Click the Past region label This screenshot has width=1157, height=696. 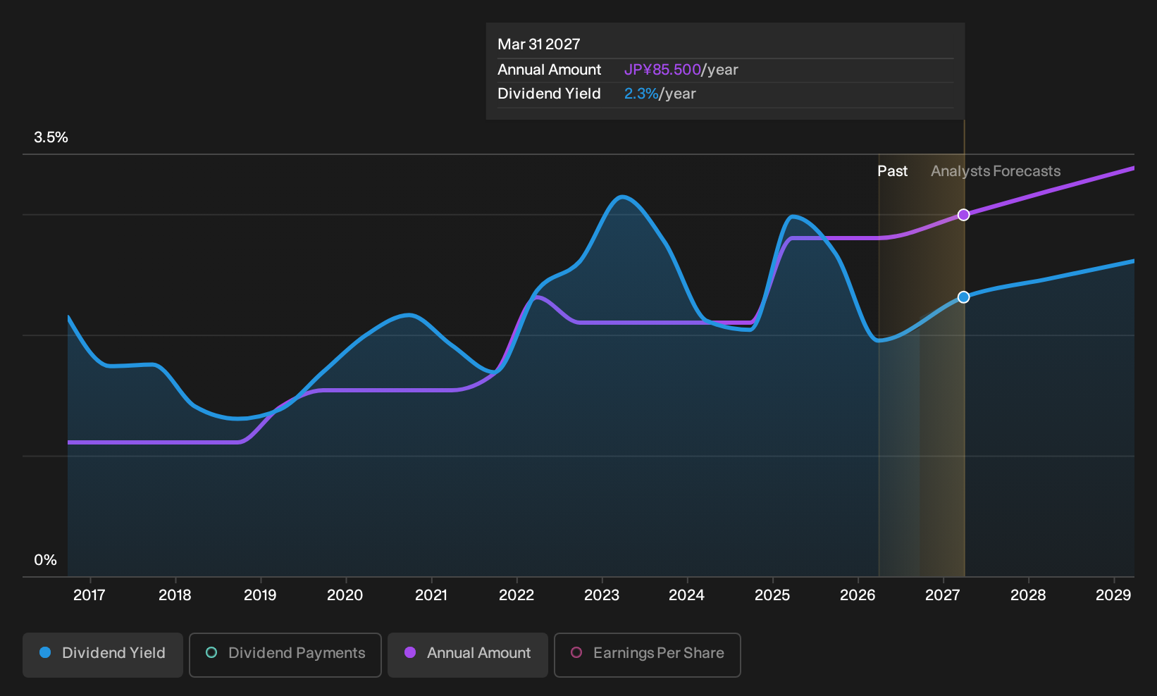click(x=892, y=171)
